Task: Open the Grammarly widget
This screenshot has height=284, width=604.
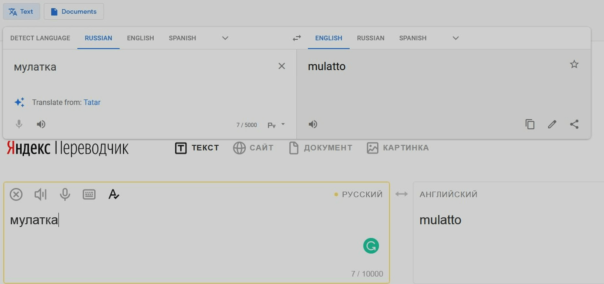Action: tap(371, 246)
